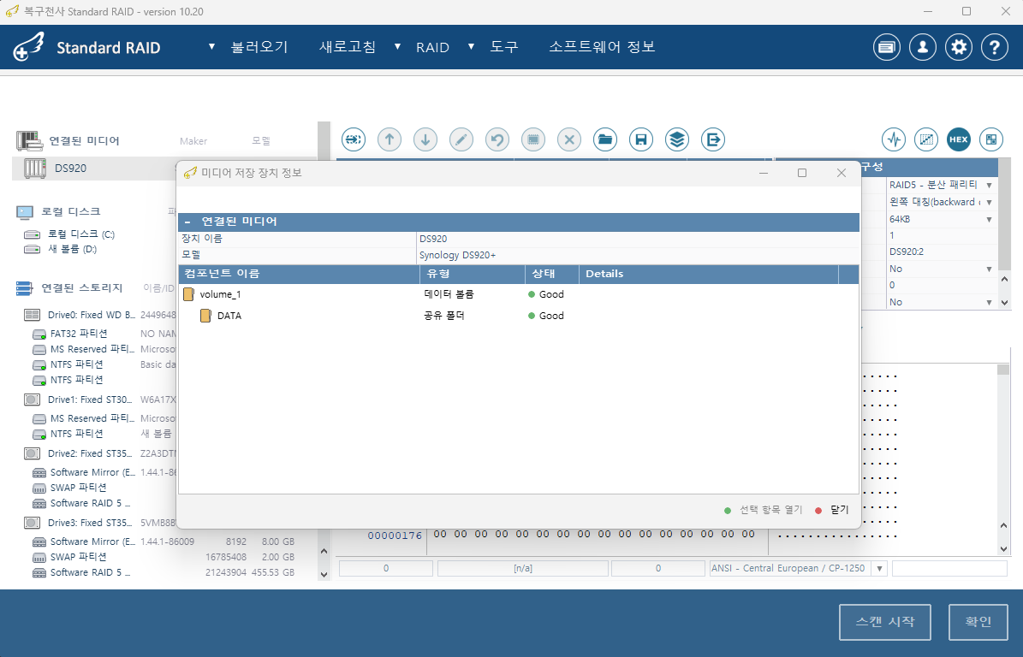Sort by 상태 column header
The width and height of the screenshot is (1023, 657).
click(x=552, y=274)
